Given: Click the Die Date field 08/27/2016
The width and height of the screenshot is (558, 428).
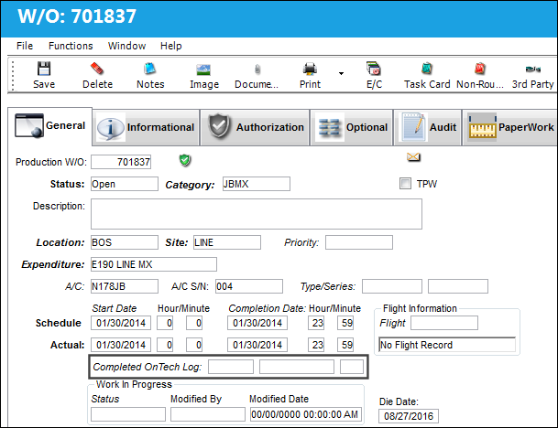Looking at the screenshot, I should click(x=409, y=416).
